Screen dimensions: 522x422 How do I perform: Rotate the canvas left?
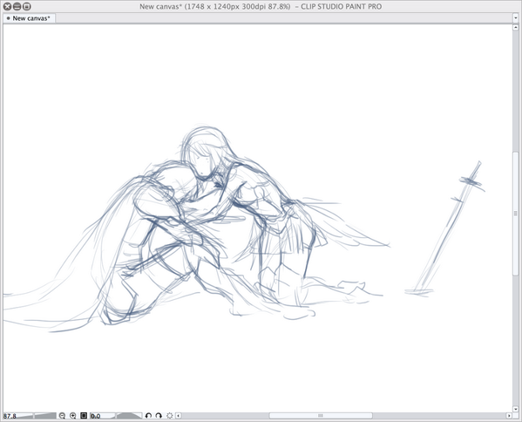(x=148, y=416)
